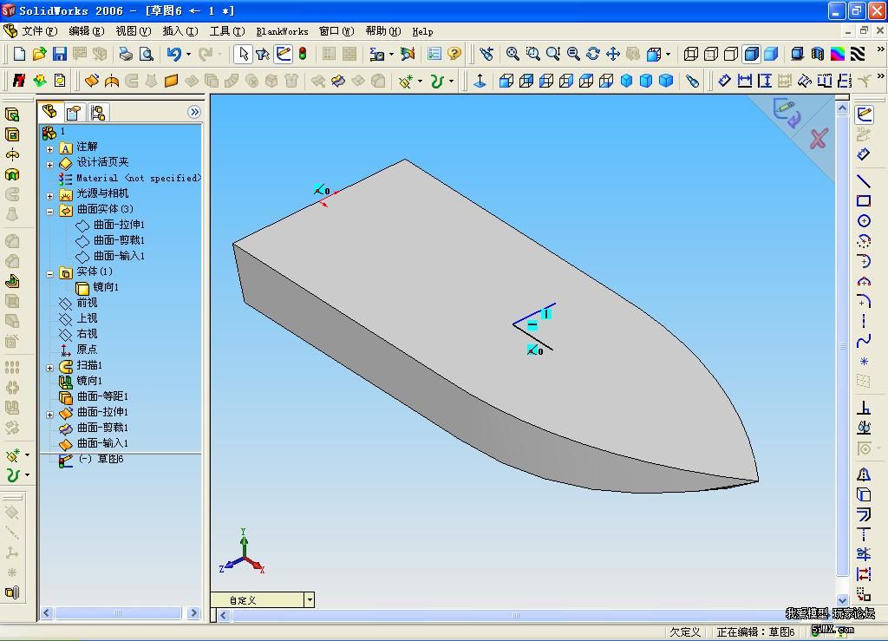Expand the 光源与相机 tree node
888x641 pixels.
pyautogui.click(x=49, y=196)
